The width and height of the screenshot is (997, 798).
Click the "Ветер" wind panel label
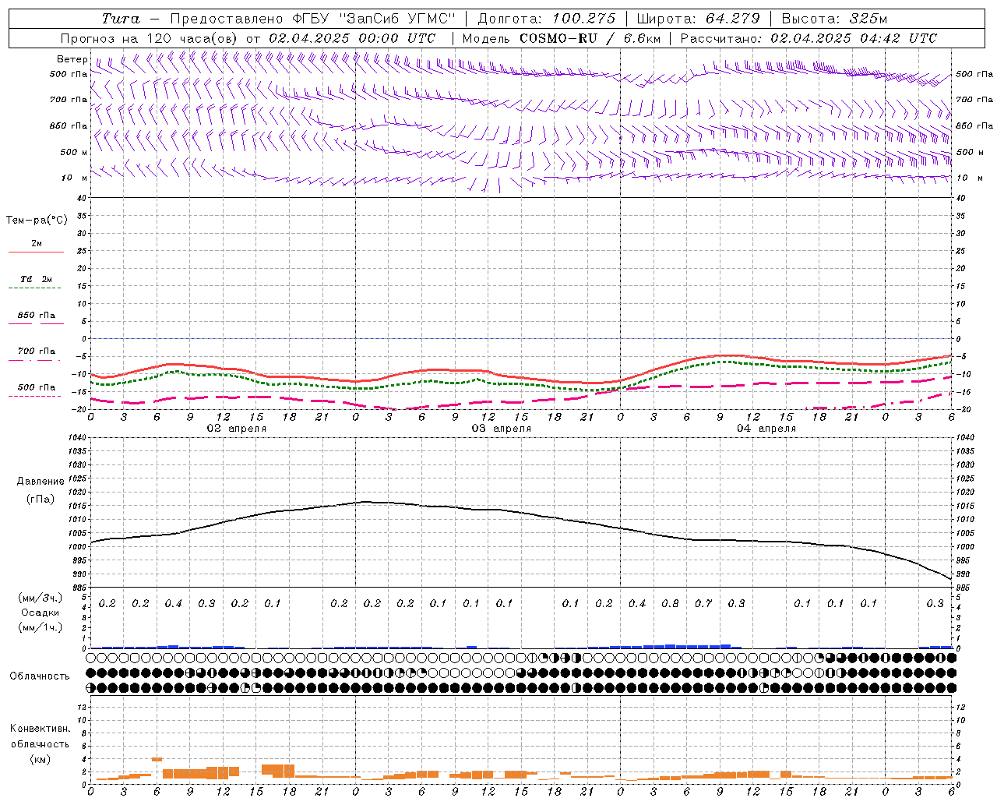(72, 59)
